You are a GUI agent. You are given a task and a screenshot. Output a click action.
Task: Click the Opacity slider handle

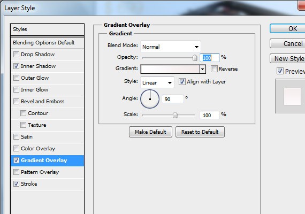(195, 58)
